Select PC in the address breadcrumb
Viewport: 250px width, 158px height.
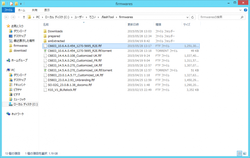[x=38, y=17]
